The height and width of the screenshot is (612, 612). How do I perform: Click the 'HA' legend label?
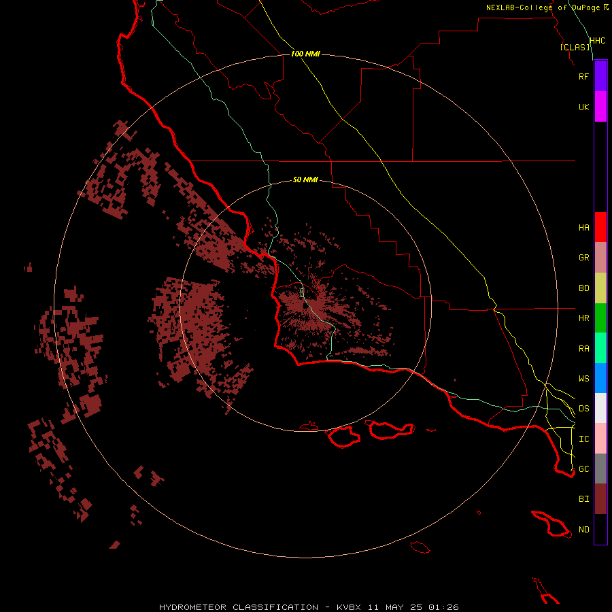pyautogui.click(x=583, y=228)
